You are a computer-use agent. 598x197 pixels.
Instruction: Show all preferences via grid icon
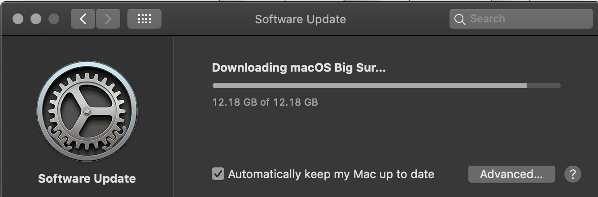coord(144,19)
